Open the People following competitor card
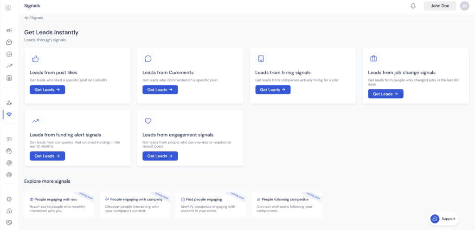Screen dimensions: 475x230 pyautogui.click(x=286, y=205)
